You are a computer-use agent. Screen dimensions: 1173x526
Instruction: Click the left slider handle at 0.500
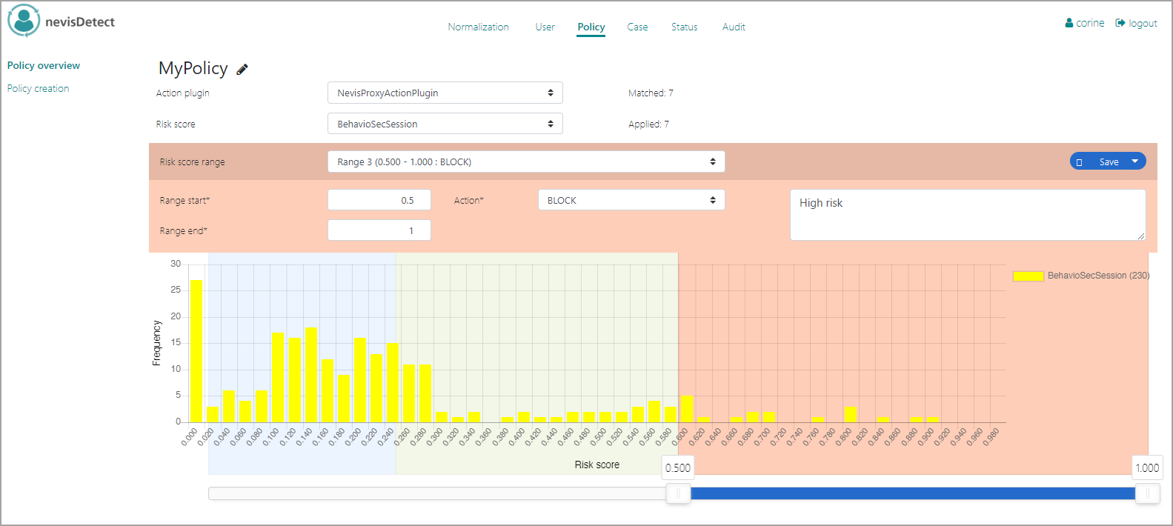(678, 493)
